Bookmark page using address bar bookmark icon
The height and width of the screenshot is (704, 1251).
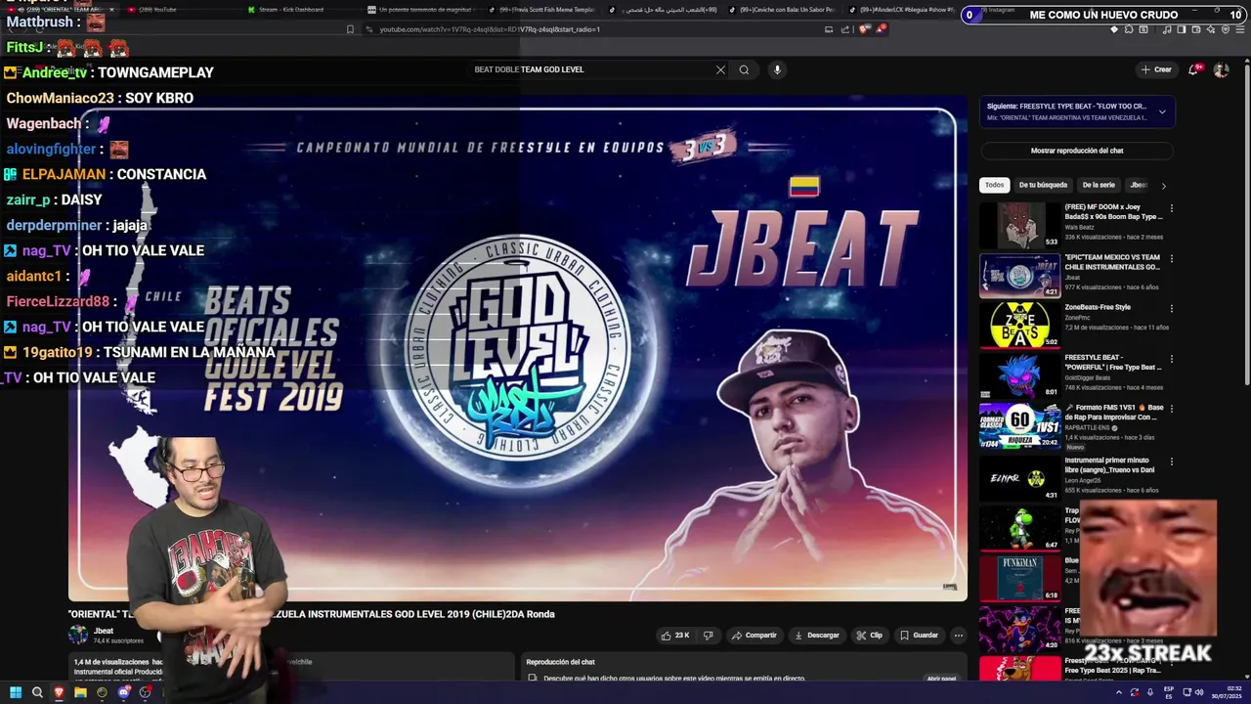click(350, 29)
